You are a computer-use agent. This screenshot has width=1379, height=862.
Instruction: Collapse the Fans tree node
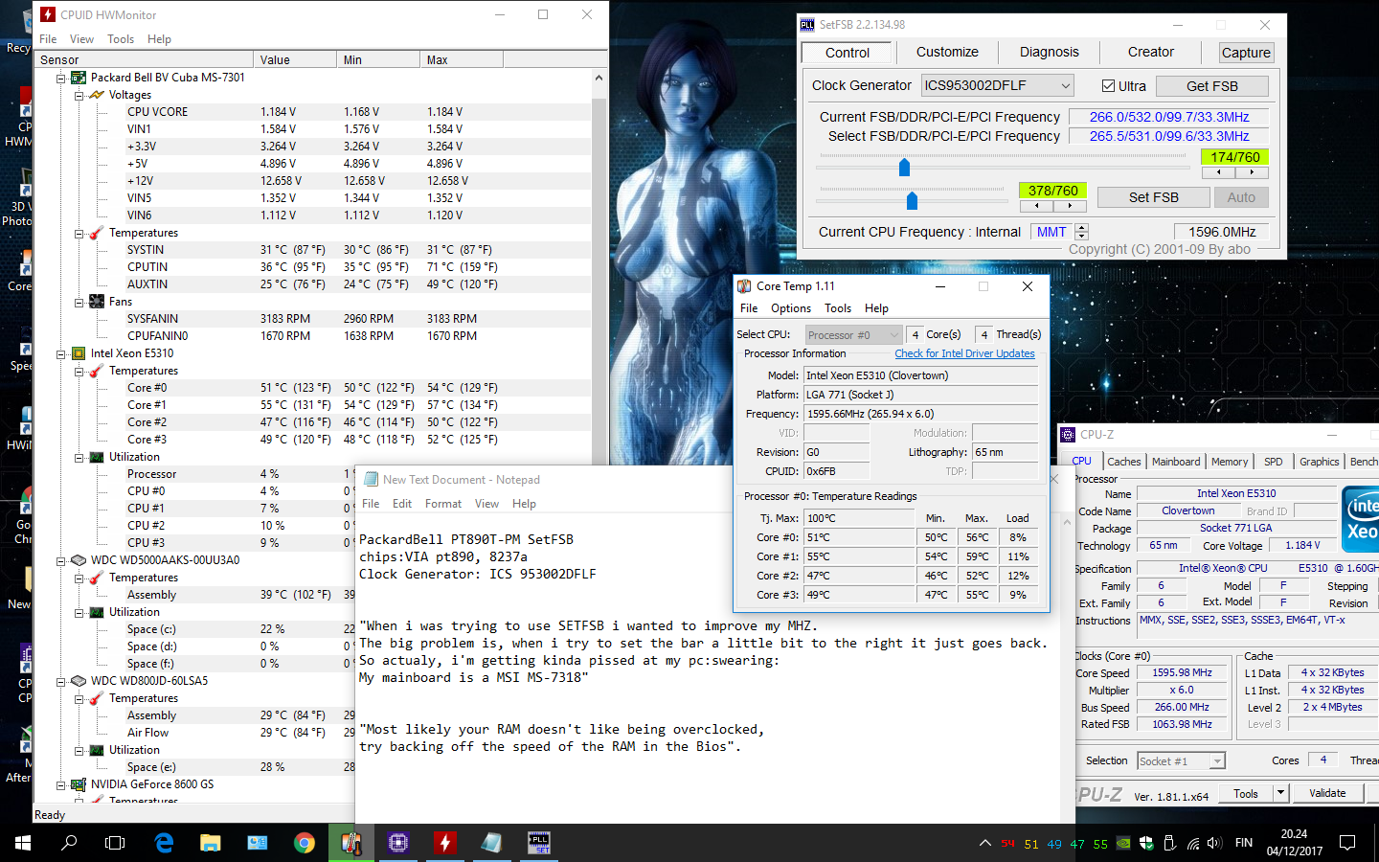pos(79,302)
